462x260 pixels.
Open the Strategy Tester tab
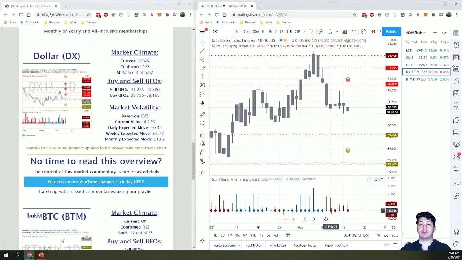305,245
